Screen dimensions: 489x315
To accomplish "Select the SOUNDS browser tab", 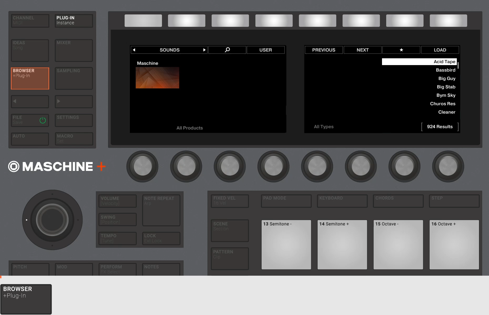I will [x=169, y=50].
